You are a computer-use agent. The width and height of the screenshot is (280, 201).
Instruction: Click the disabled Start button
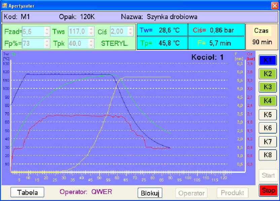[x=269, y=175]
